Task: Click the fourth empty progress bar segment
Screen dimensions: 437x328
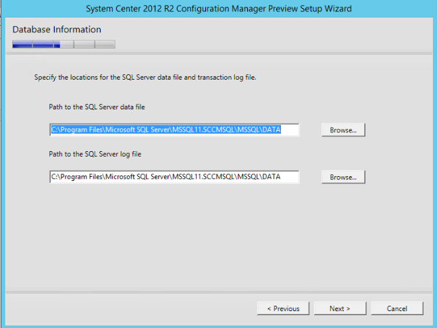Action: 84,45
